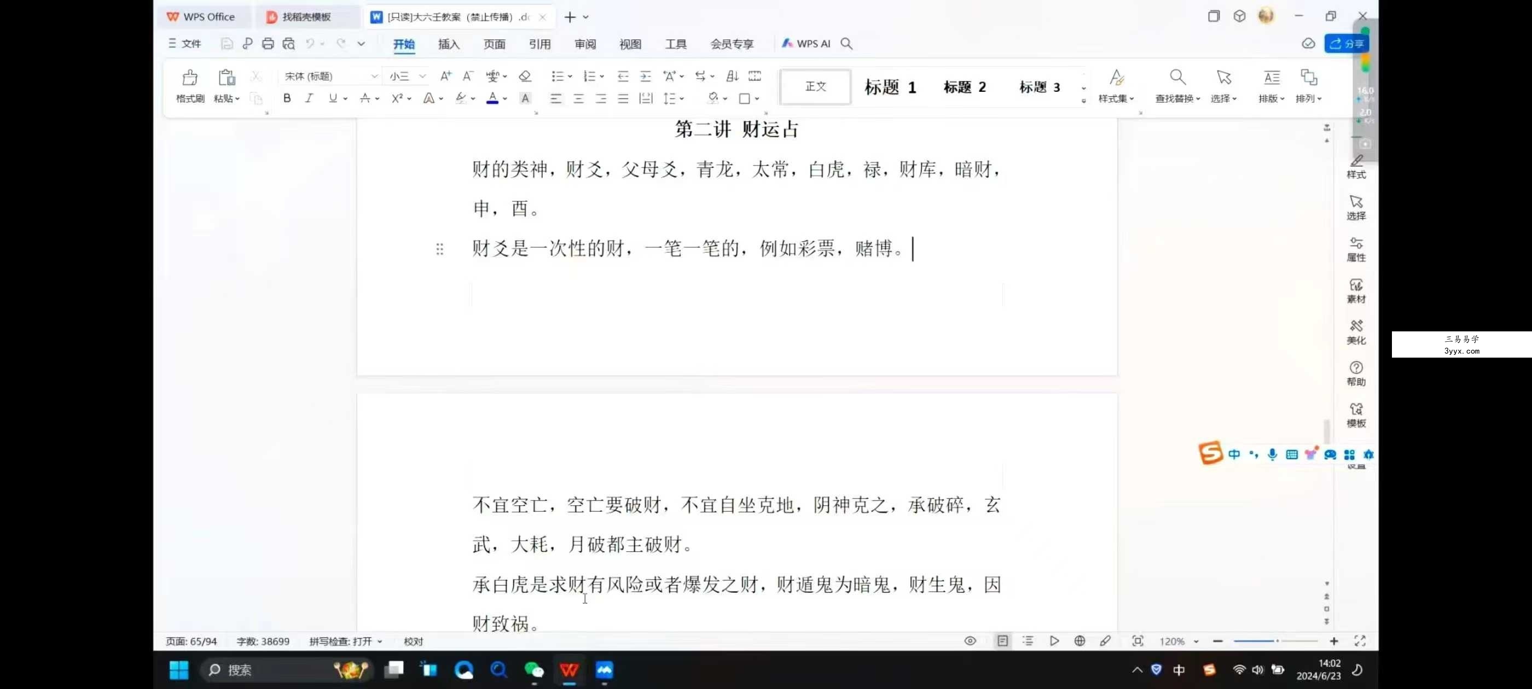Click the WPS AI button
1532x689 pixels.
coord(806,43)
